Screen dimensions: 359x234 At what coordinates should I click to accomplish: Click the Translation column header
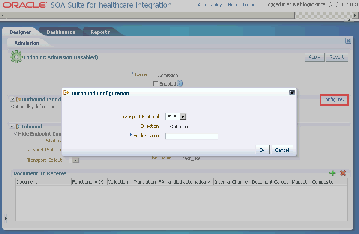(x=145, y=182)
